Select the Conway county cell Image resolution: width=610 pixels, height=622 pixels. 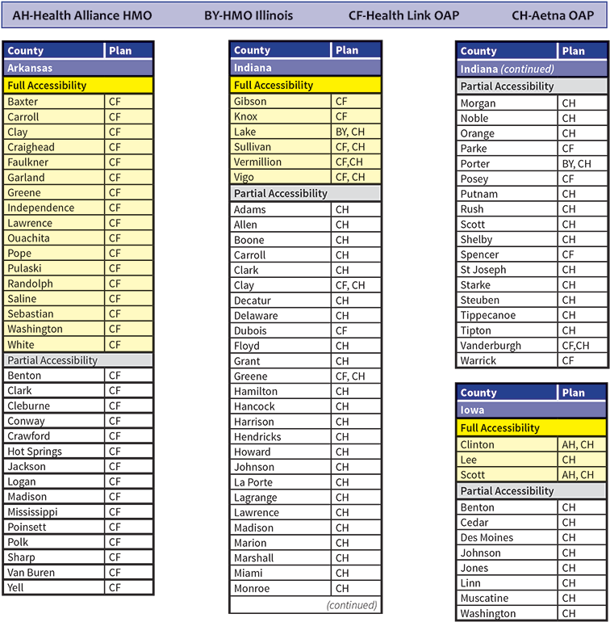click(54, 421)
